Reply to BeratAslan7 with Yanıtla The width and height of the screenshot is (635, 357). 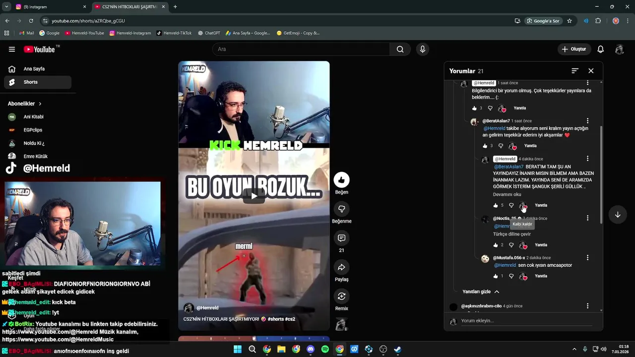(530, 146)
